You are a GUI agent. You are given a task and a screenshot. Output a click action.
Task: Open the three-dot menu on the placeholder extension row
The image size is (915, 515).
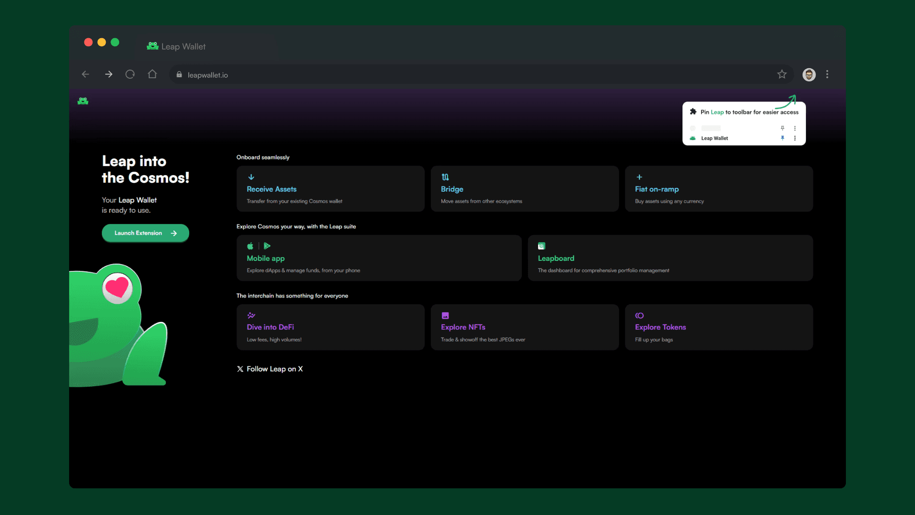coord(795,128)
